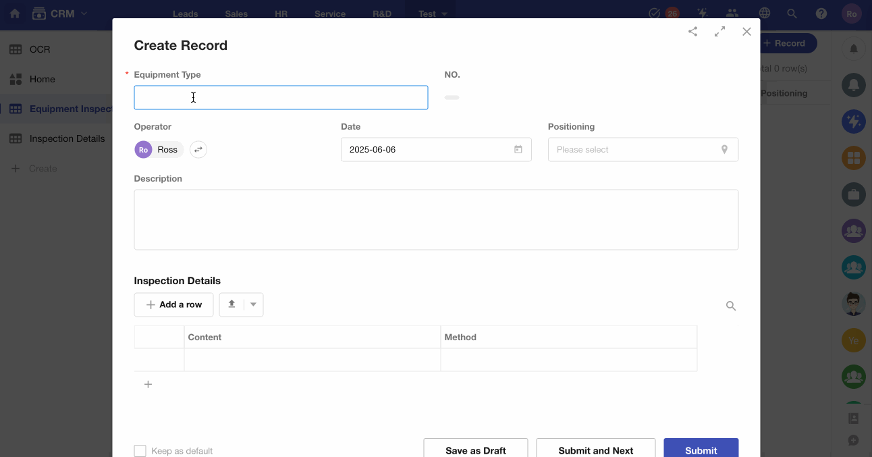Switch to the Sales tab

point(236,14)
